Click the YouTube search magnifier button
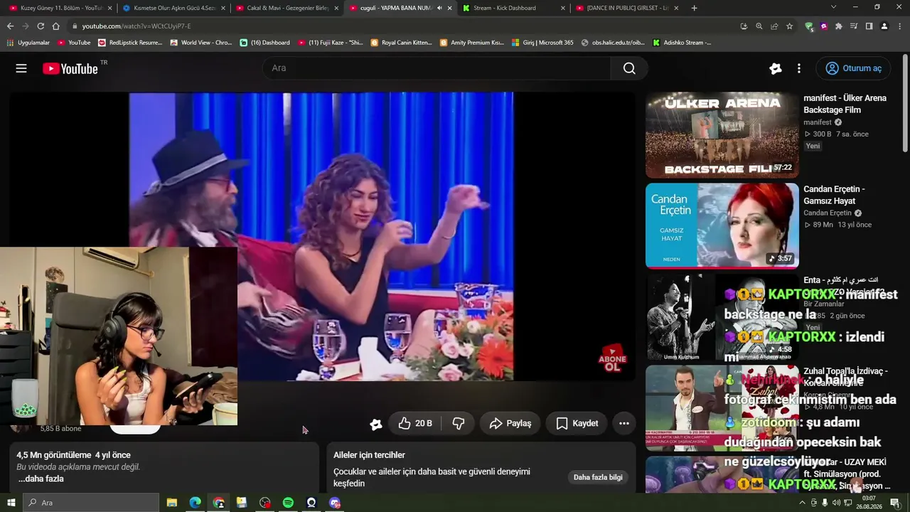910x512 pixels. tap(629, 68)
